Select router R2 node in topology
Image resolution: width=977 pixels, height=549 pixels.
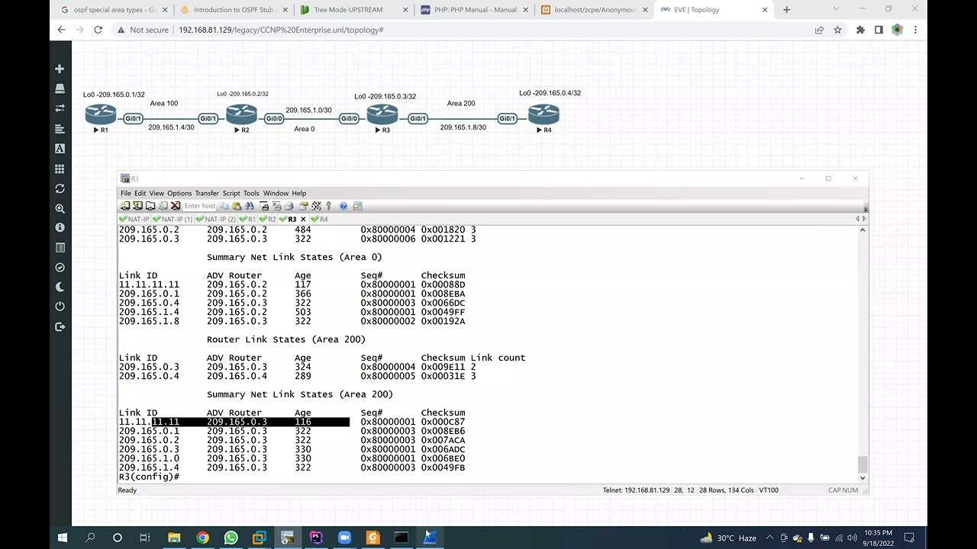tap(241, 115)
